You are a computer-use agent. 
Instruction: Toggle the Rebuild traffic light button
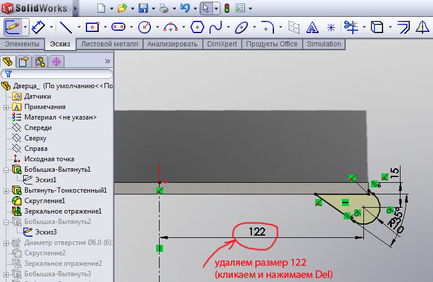227,8
